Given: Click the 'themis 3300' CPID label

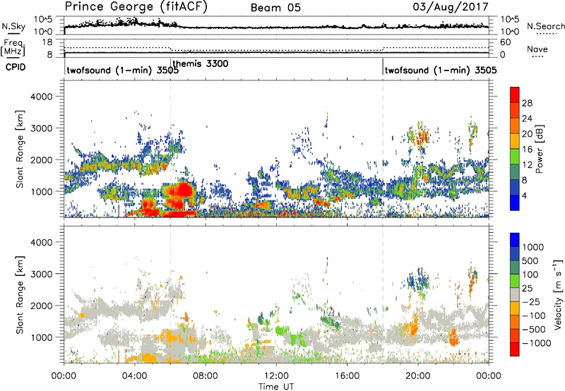Looking at the screenshot, I should click(x=201, y=64).
